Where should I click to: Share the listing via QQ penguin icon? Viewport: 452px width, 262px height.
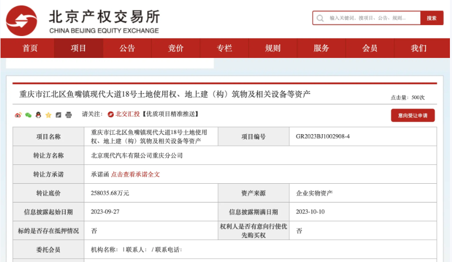[x=38, y=115]
